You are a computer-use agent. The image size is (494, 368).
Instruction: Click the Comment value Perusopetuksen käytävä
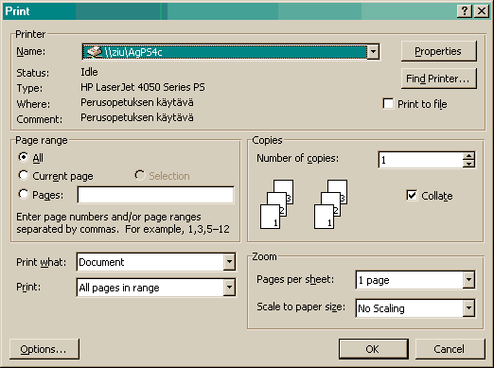[x=137, y=117]
